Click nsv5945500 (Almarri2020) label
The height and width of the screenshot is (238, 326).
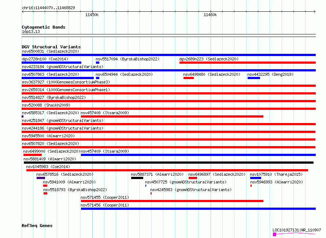(x=48, y=136)
